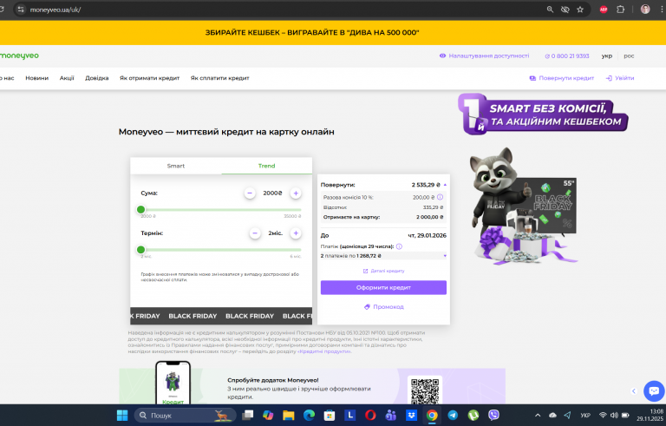This screenshot has height=426, width=666.
Task: Open keyboard language УКР indicator
Action: click(x=585, y=416)
